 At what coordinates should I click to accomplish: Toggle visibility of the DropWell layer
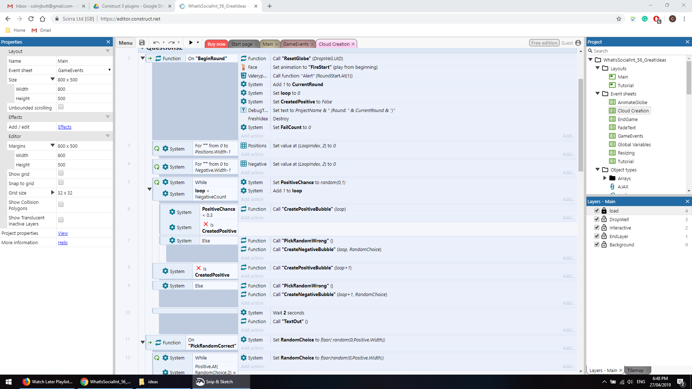pos(596,219)
